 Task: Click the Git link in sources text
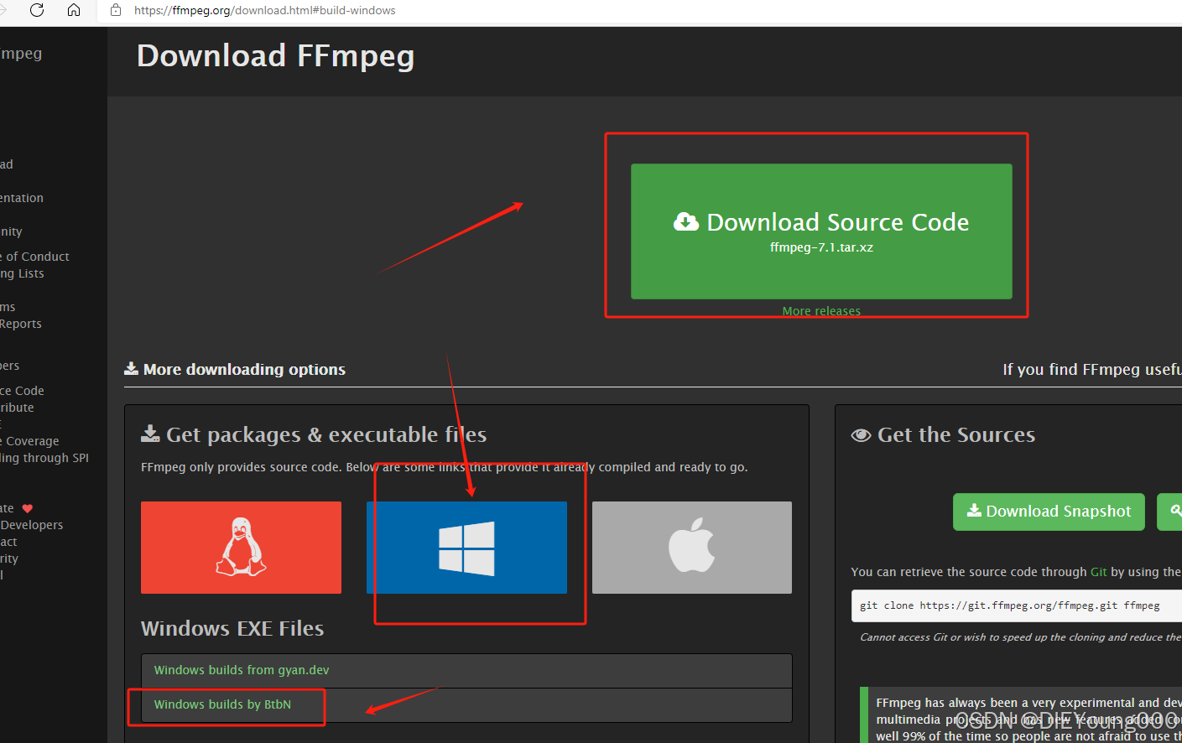tap(1098, 572)
